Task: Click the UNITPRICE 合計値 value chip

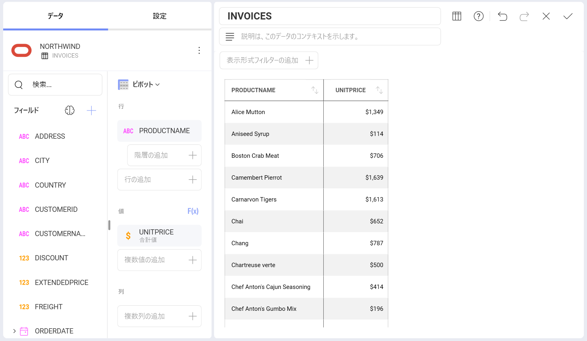Action: [x=159, y=236]
